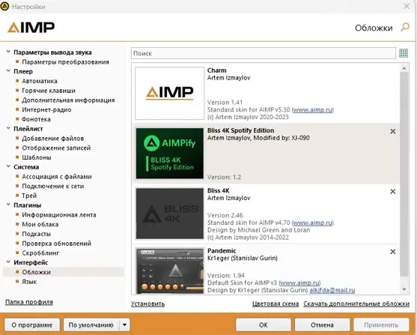Open Трей settings

coord(29,196)
